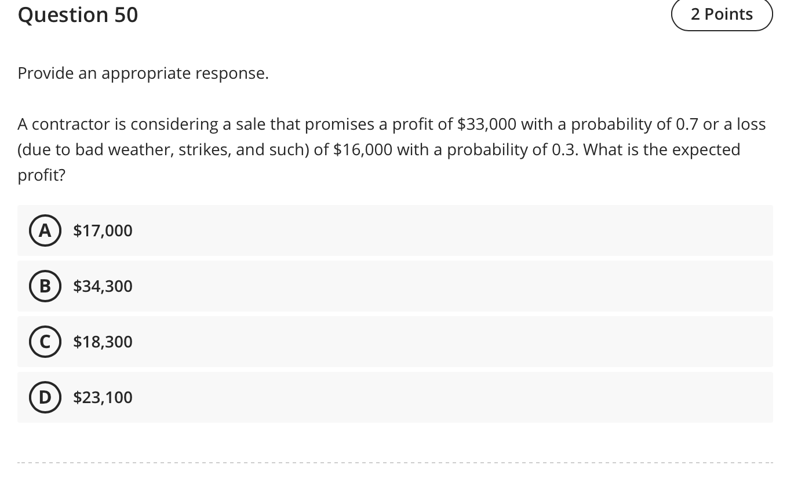Viewport: 794px width, 483px height.
Task: Click the $18,300 answer text
Action: pyautogui.click(x=103, y=342)
